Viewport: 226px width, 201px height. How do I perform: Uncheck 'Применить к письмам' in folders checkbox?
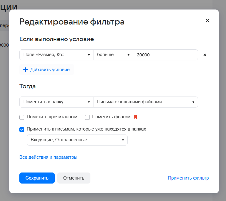pos(22,129)
